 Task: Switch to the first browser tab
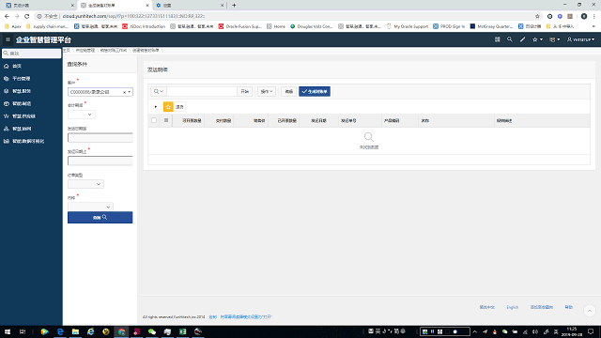pyautogui.click(x=39, y=6)
